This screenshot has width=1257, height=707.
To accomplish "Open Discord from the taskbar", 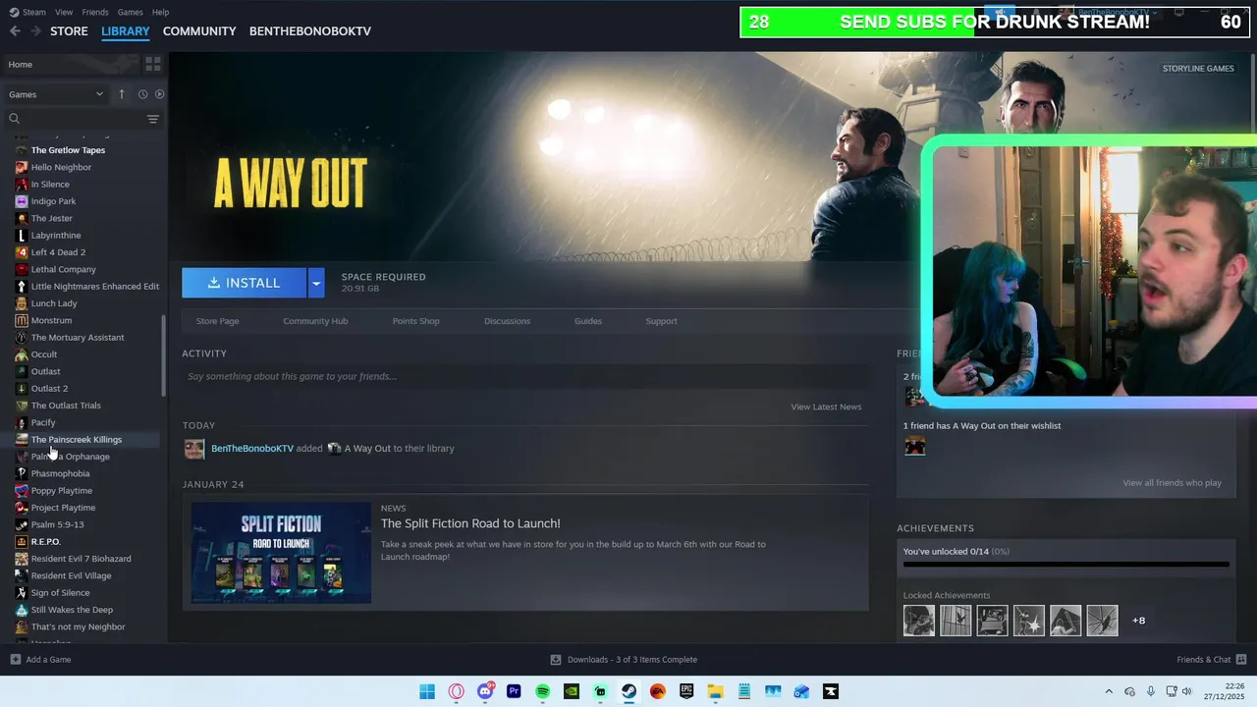I will (x=485, y=691).
